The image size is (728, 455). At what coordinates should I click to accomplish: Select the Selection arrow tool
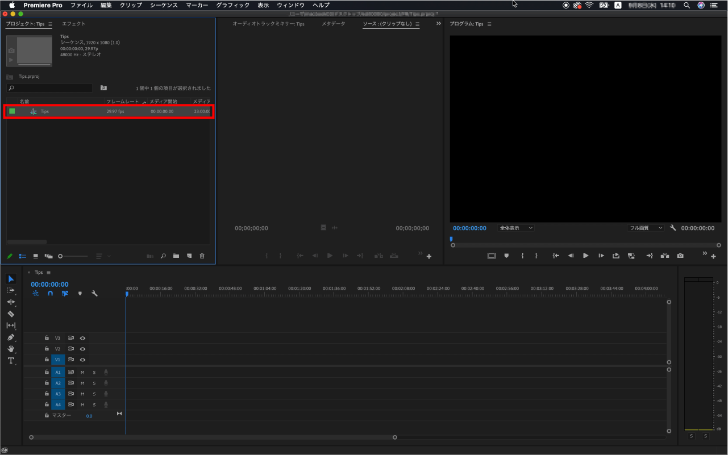click(11, 279)
